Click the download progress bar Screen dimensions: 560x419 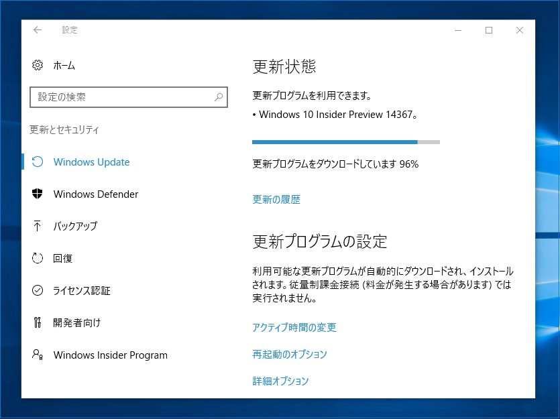coord(346,142)
